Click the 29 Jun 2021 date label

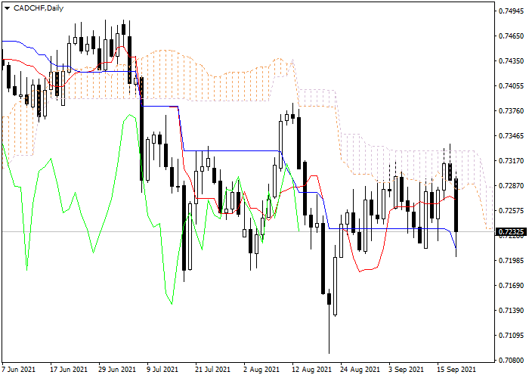pos(117,370)
